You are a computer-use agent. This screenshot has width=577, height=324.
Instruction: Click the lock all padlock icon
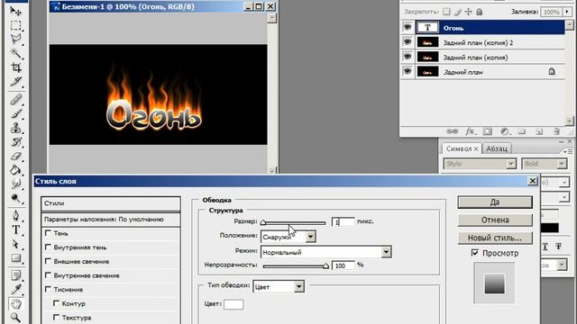click(479, 12)
